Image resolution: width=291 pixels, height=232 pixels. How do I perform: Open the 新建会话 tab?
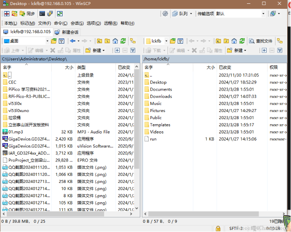click(67, 32)
